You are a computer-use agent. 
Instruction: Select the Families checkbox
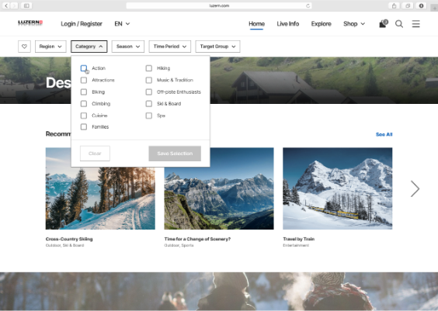(84, 127)
